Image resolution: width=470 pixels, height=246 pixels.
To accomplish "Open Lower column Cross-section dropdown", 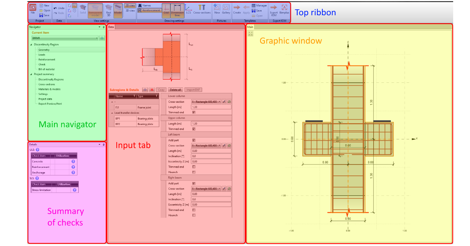I will [206, 102].
